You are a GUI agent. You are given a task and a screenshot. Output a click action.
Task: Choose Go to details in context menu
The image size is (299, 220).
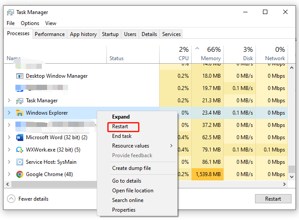137,181
